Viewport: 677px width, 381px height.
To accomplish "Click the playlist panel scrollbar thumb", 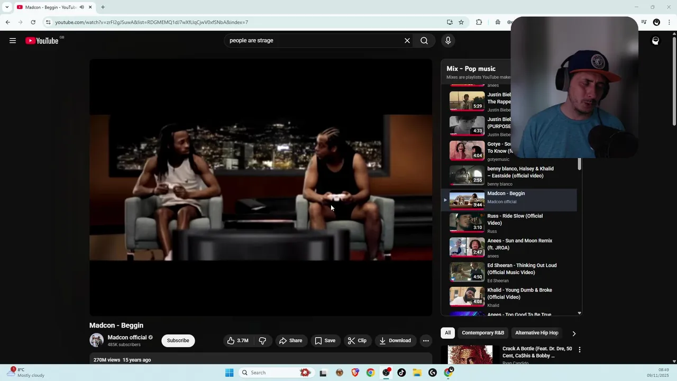I will [579, 164].
